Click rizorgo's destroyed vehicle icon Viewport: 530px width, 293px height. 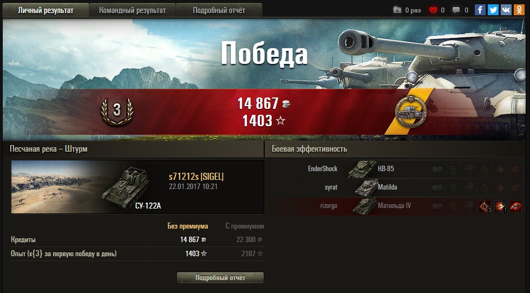516,206
